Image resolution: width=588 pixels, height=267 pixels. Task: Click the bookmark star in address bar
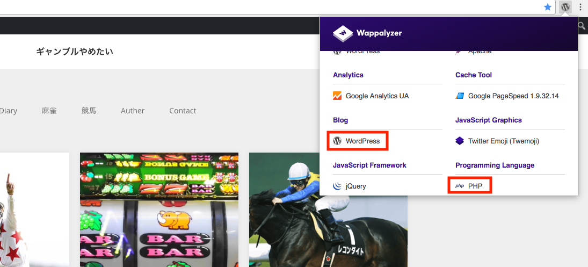(x=548, y=7)
